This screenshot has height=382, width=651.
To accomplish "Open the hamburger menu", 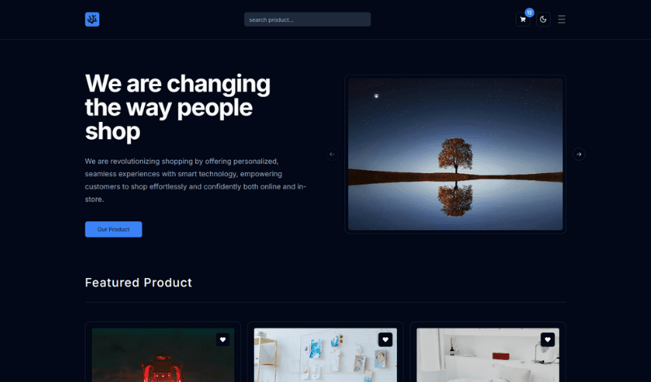I will [561, 20].
